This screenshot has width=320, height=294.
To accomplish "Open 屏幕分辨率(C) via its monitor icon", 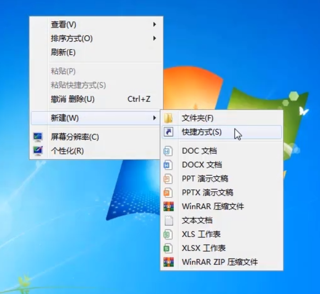I will coord(38,137).
